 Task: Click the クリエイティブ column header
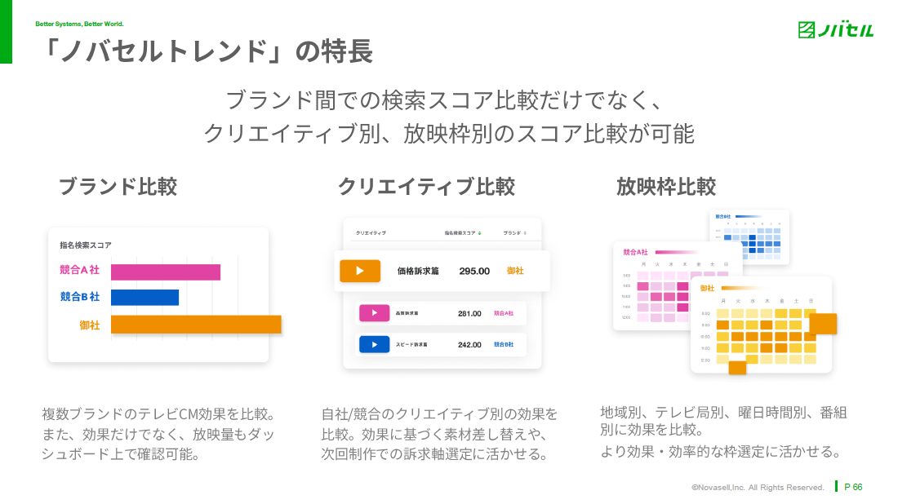371,233
